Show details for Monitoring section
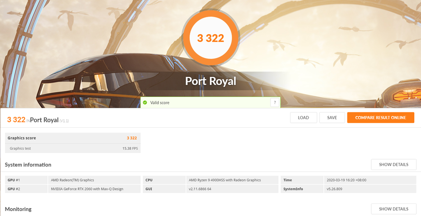 pyautogui.click(x=393, y=209)
